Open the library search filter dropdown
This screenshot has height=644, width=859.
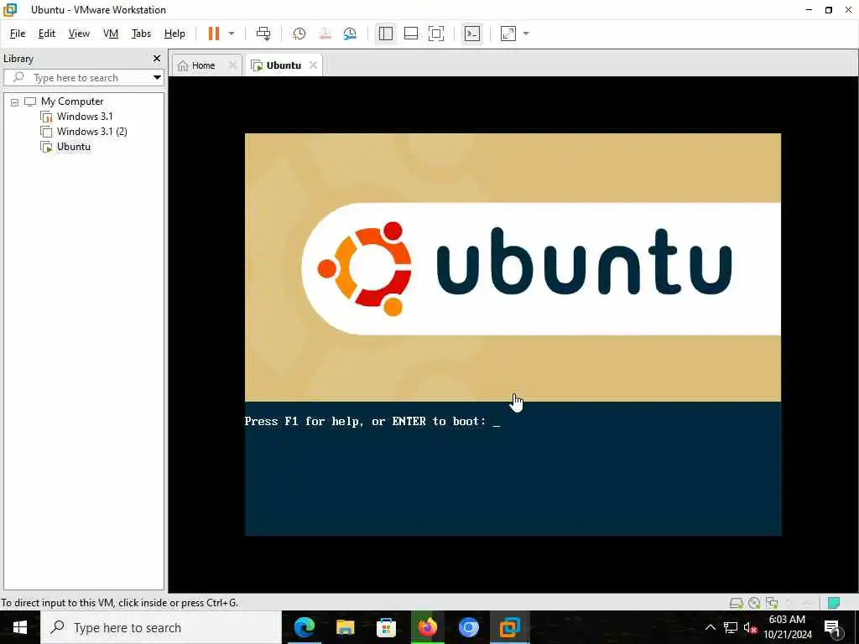click(157, 78)
